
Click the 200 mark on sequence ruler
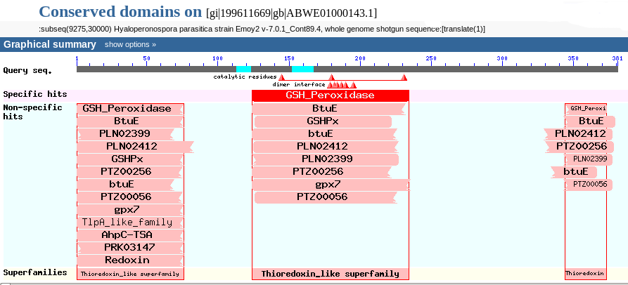point(359,58)
